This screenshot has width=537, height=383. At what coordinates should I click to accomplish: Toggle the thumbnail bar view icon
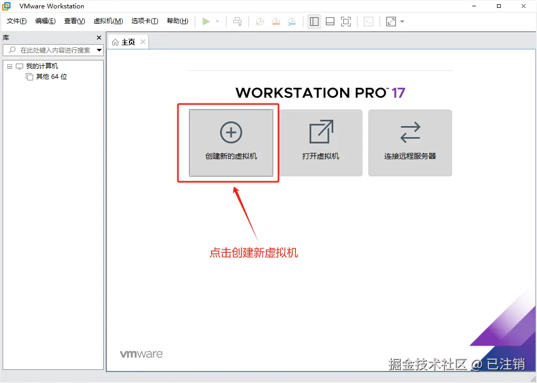330,22
